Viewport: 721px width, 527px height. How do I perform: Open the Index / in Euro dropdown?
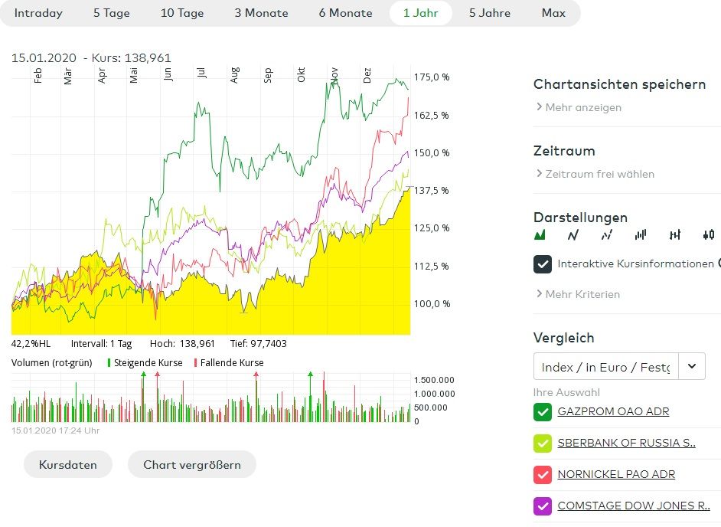coord(692,366)
